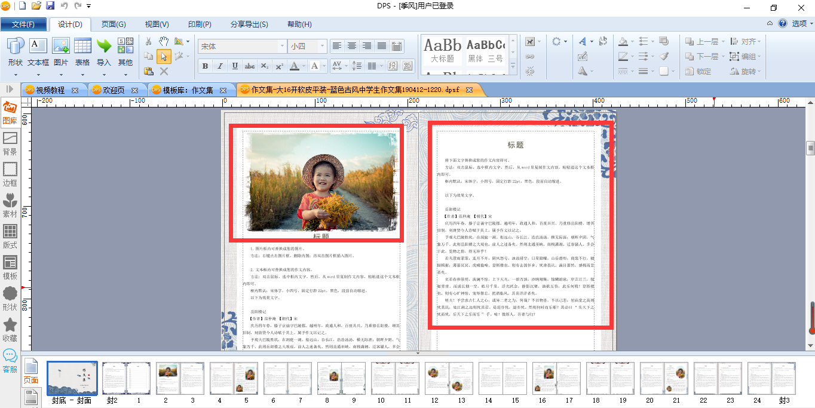Toggle underline text formatting

click(x=235, y=66)
